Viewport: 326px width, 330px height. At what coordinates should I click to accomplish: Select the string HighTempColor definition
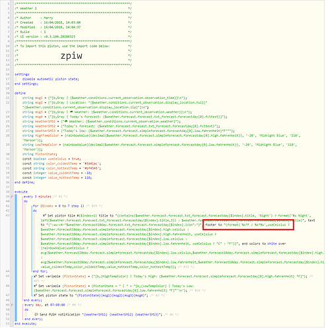pos(162,138)
